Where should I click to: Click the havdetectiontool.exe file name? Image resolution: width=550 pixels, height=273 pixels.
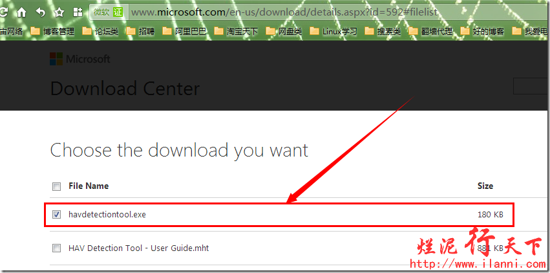tap(107, 214)
